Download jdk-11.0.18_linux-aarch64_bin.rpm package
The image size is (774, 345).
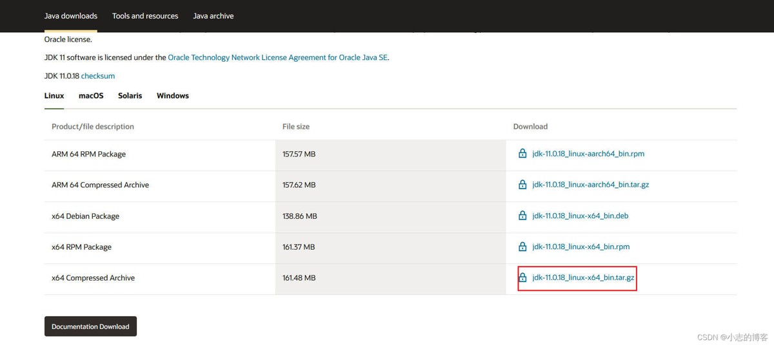click(588, 154)
